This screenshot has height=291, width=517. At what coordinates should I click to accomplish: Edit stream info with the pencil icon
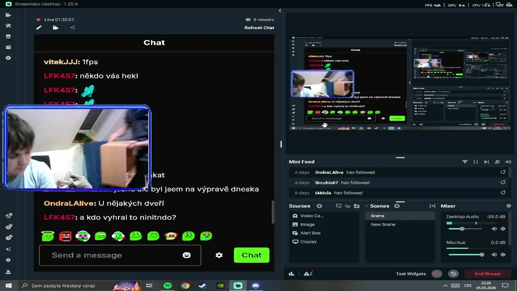point(39,27)
